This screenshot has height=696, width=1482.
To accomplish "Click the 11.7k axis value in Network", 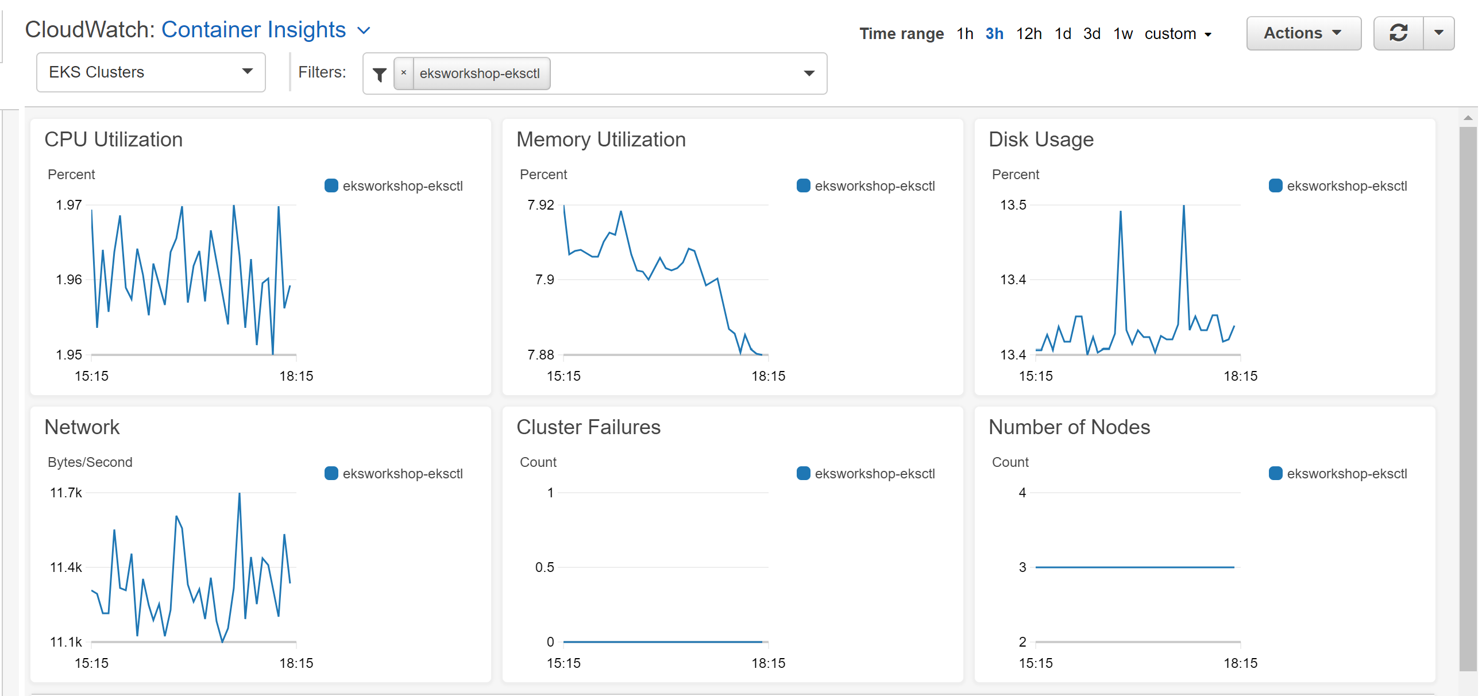I will pos(65,492).
